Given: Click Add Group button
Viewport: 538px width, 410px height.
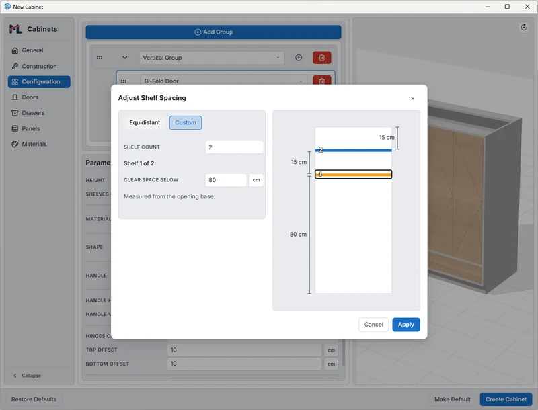Looking at the screenshot, I should (x=213, y=32).
